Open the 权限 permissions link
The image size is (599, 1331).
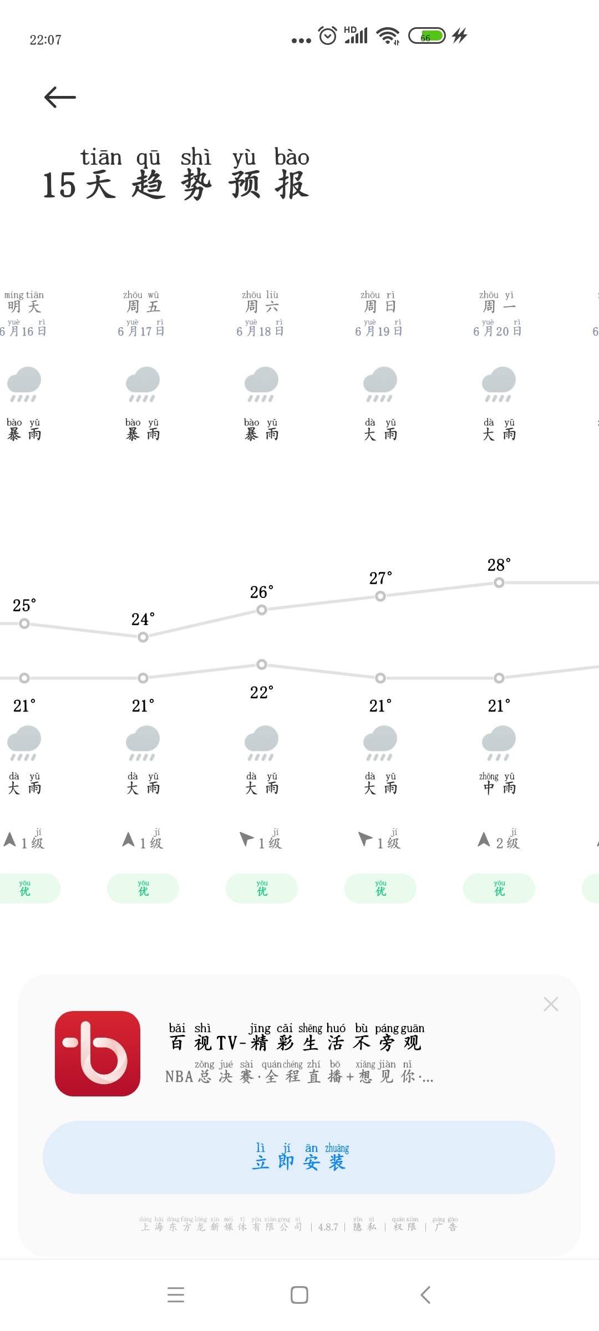[405, 1225]
